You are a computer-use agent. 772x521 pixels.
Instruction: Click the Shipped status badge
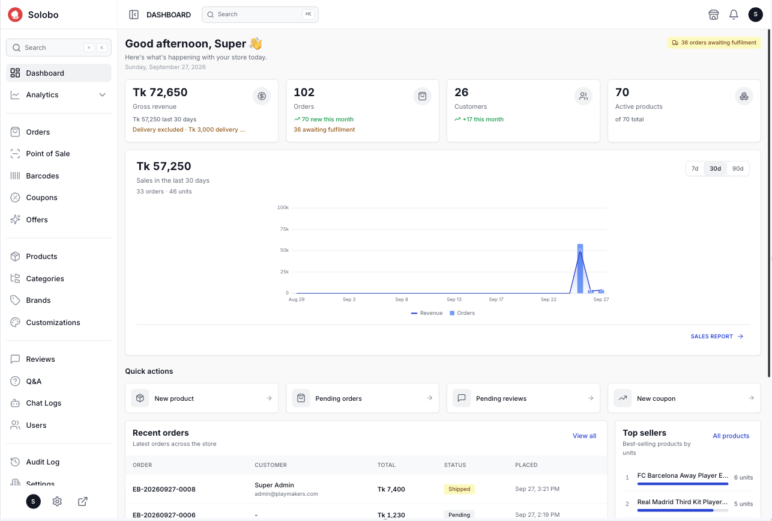pyautogui.click(x=459, y=489)
